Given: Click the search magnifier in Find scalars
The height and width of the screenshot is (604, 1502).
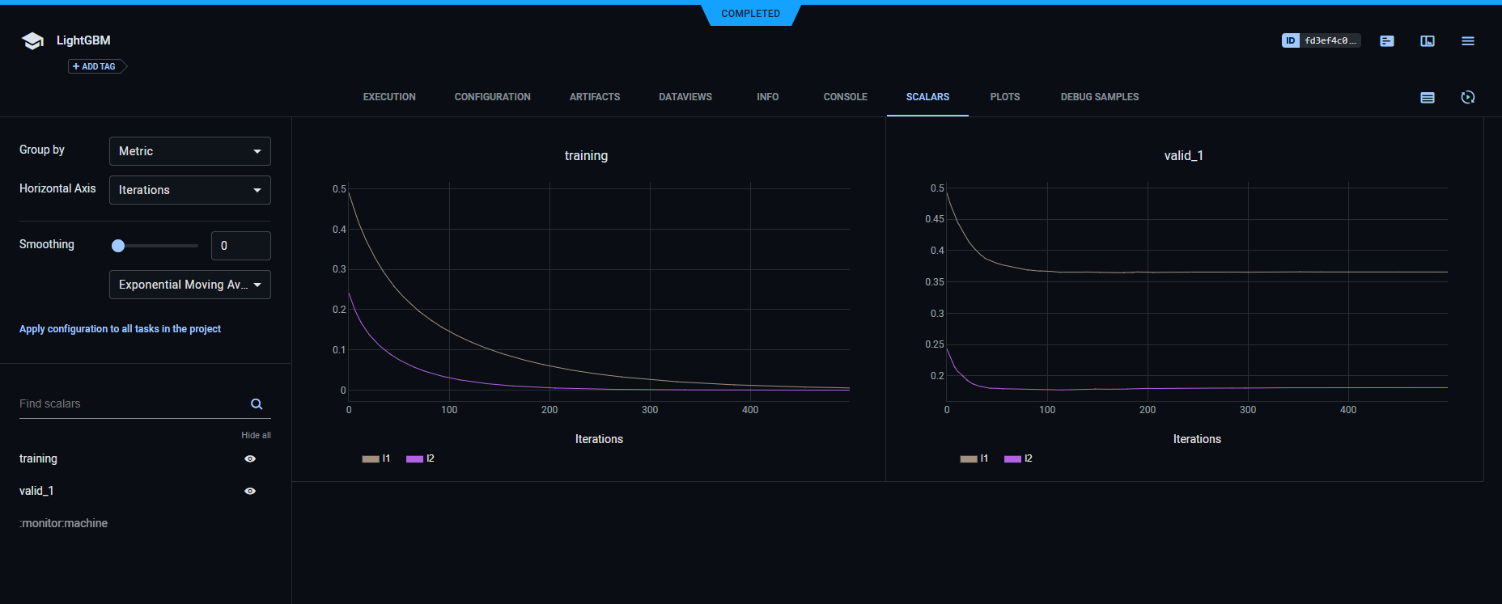Looking at the screenshot, I should click(x=257, y=404).
